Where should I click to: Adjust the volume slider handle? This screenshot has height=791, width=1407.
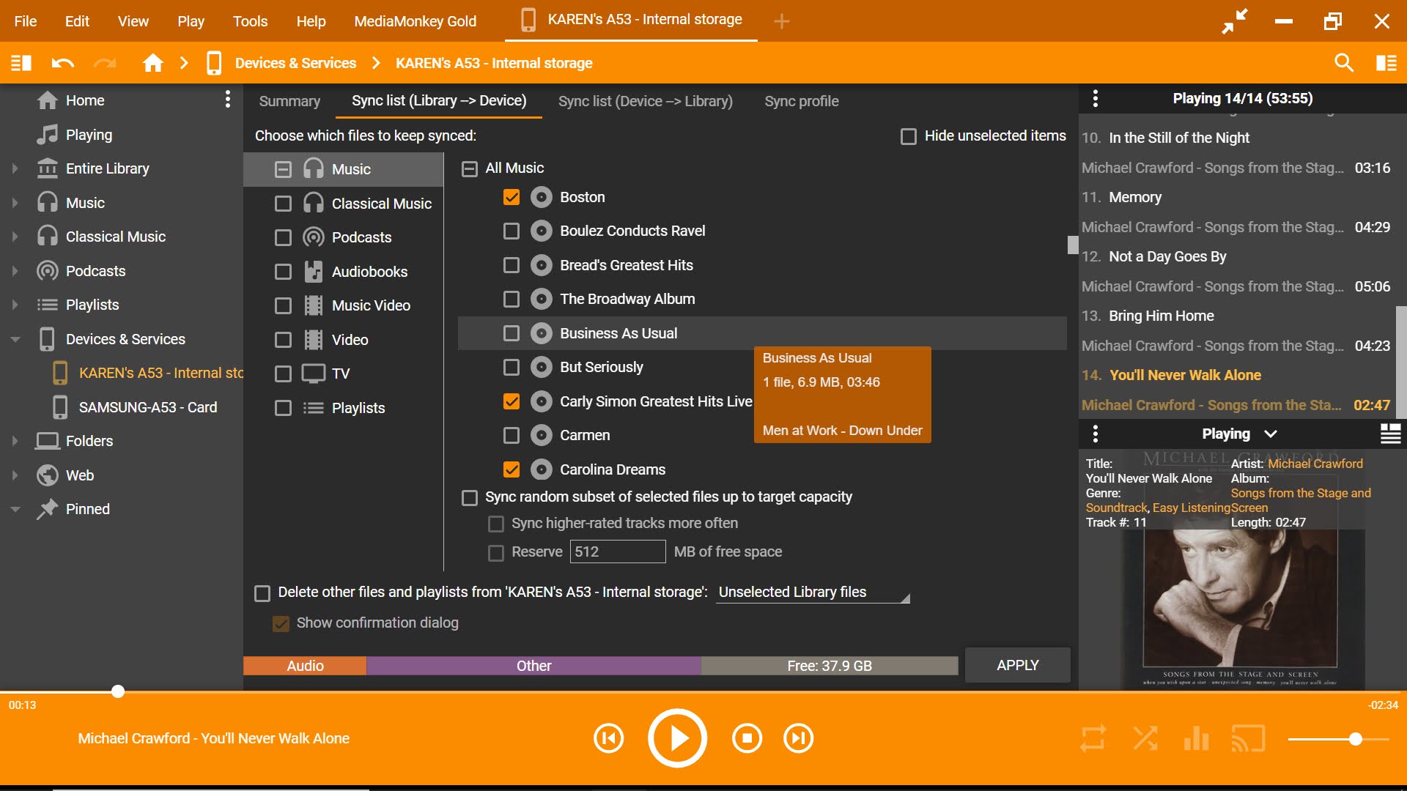tap(1355, 739)
